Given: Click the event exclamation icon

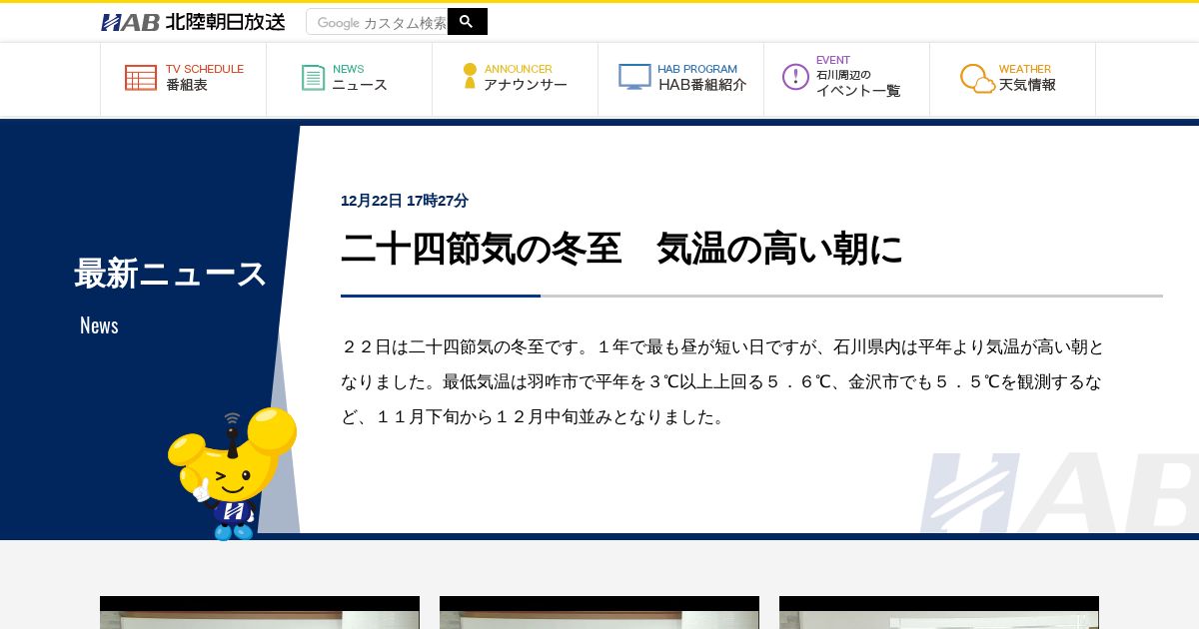Looking at the screenshot, I should point(795,77).
